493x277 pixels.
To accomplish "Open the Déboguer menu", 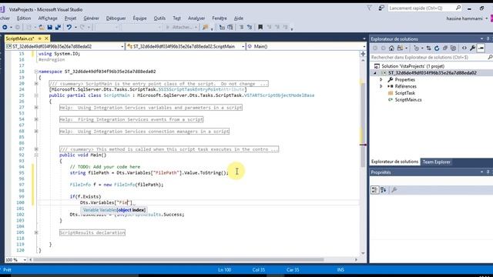I will click(116, 18).
